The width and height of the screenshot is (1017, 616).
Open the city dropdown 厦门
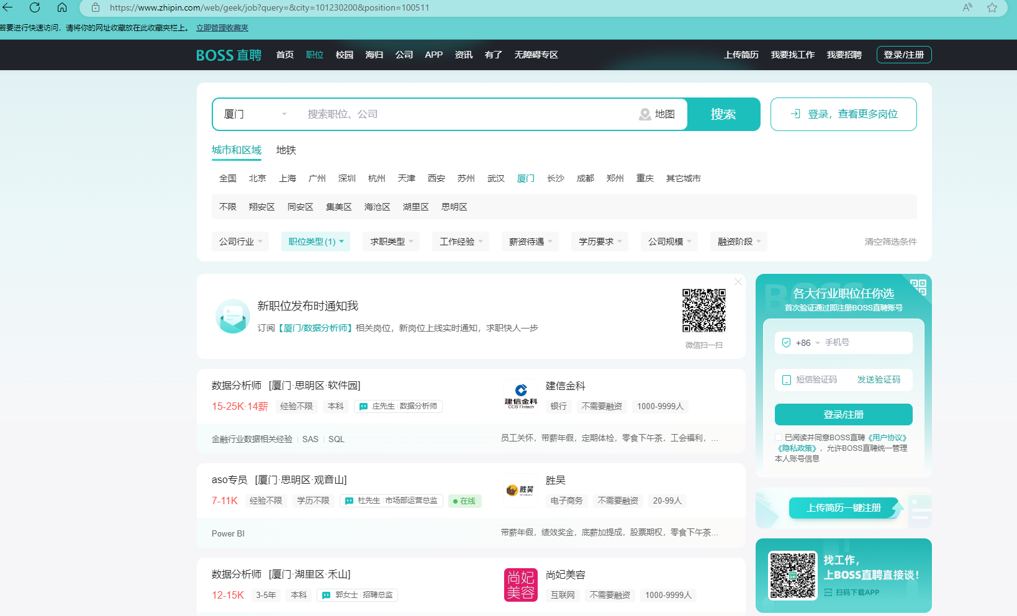pos(256,114)
